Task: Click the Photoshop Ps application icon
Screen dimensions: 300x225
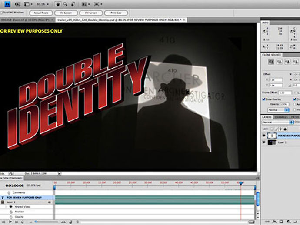Action: click(7, 4)
